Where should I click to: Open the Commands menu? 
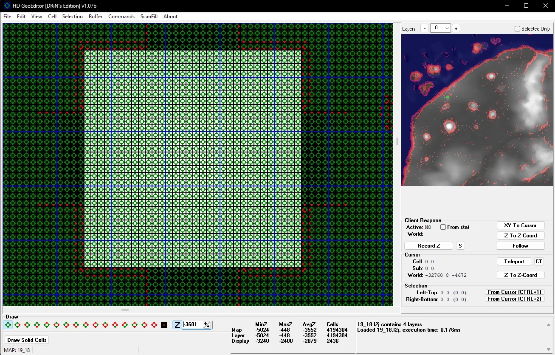point(121,17)
